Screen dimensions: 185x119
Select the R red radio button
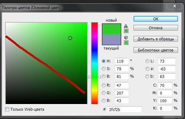pyautogui.click(x=104, y=85)
